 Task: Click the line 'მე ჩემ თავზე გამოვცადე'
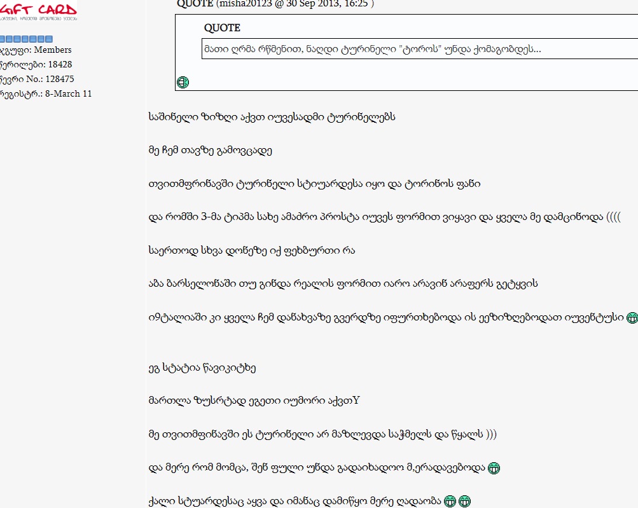[x=211, y=151]
